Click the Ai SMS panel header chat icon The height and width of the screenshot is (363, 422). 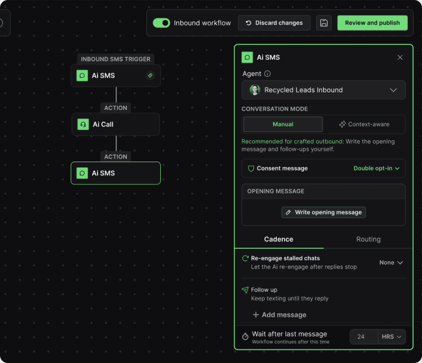pyautogui.click(x=247, y=57)
